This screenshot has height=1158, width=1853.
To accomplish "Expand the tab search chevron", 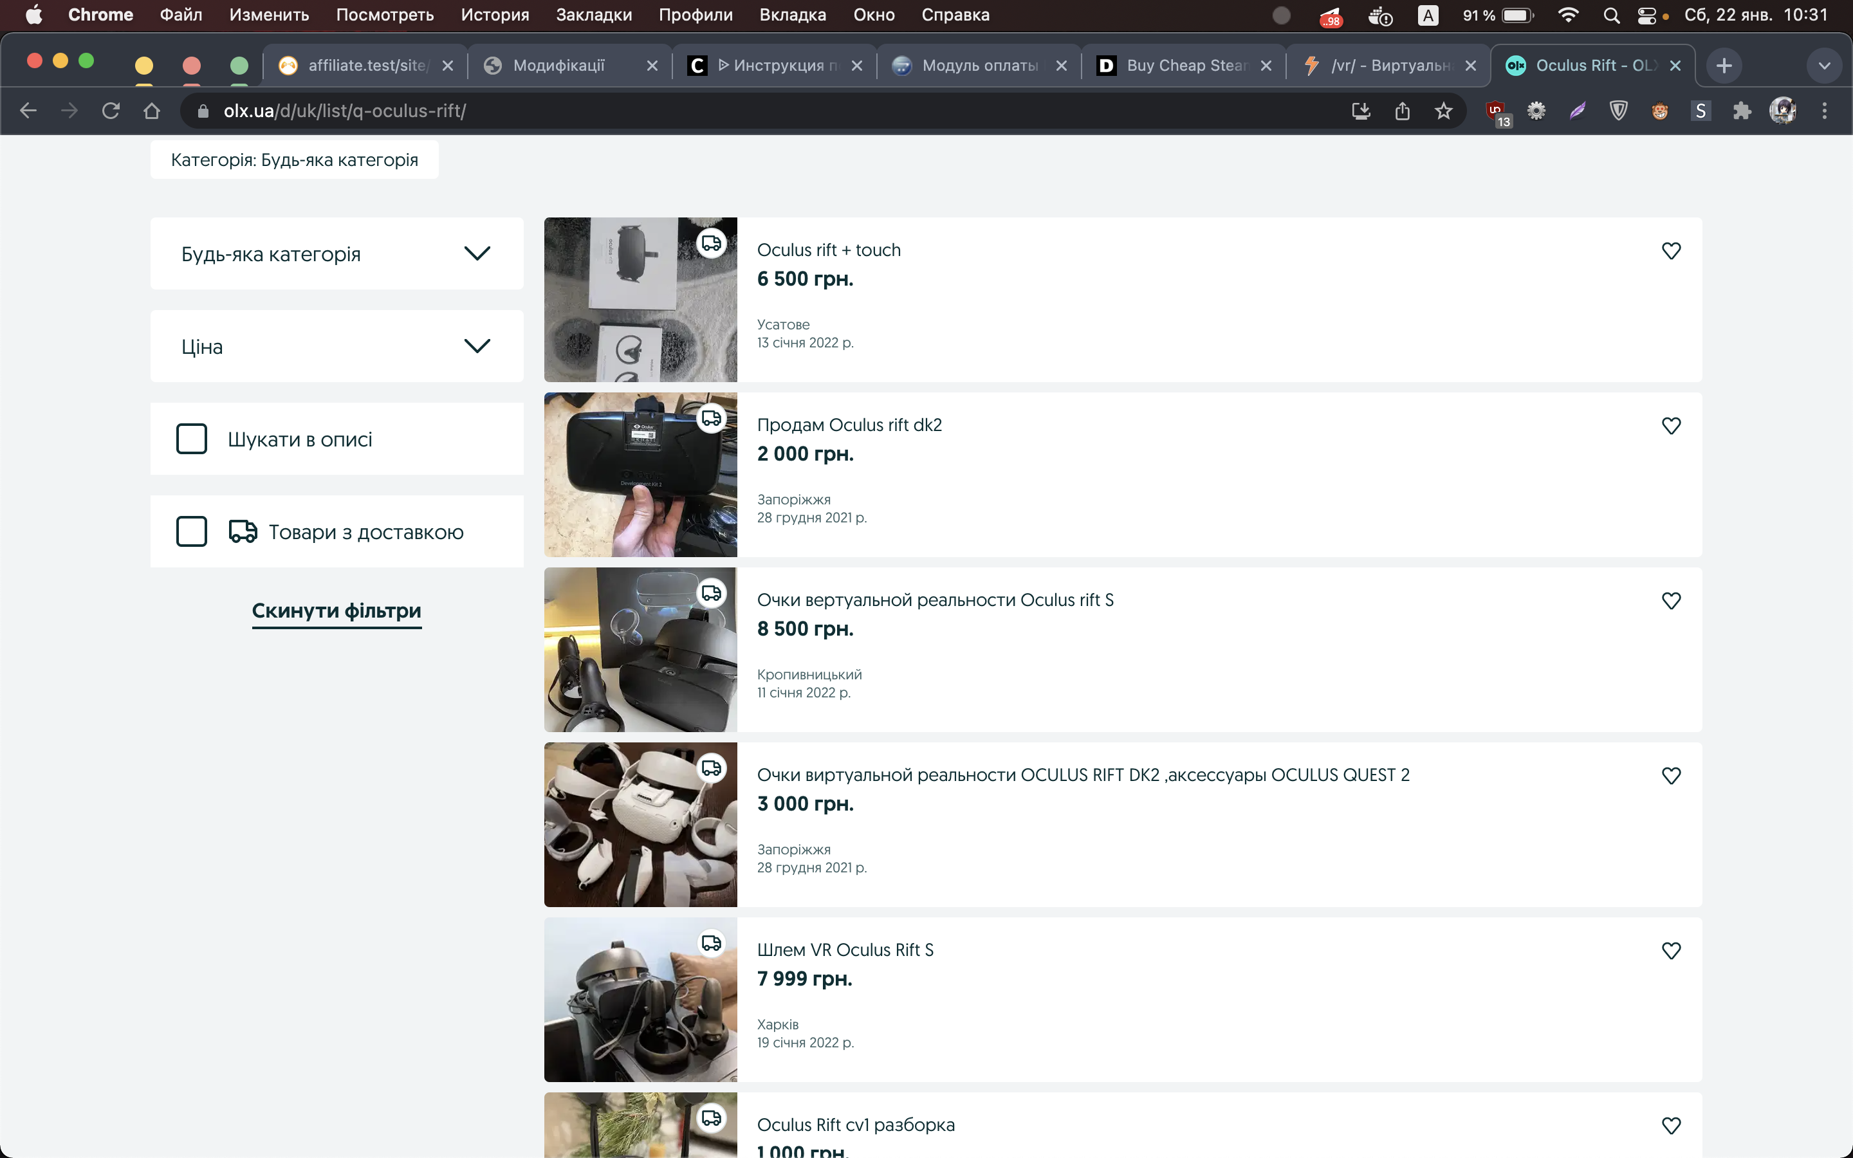I will 1824,66.
